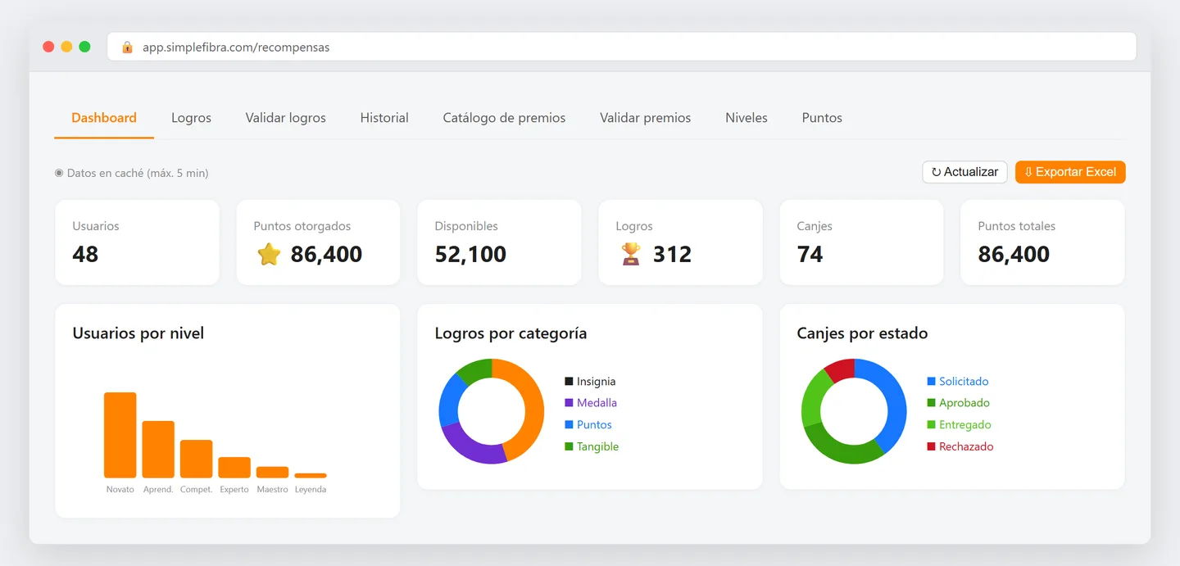
Task: Click the trophy icon beside 312
Action: point(631,255)
